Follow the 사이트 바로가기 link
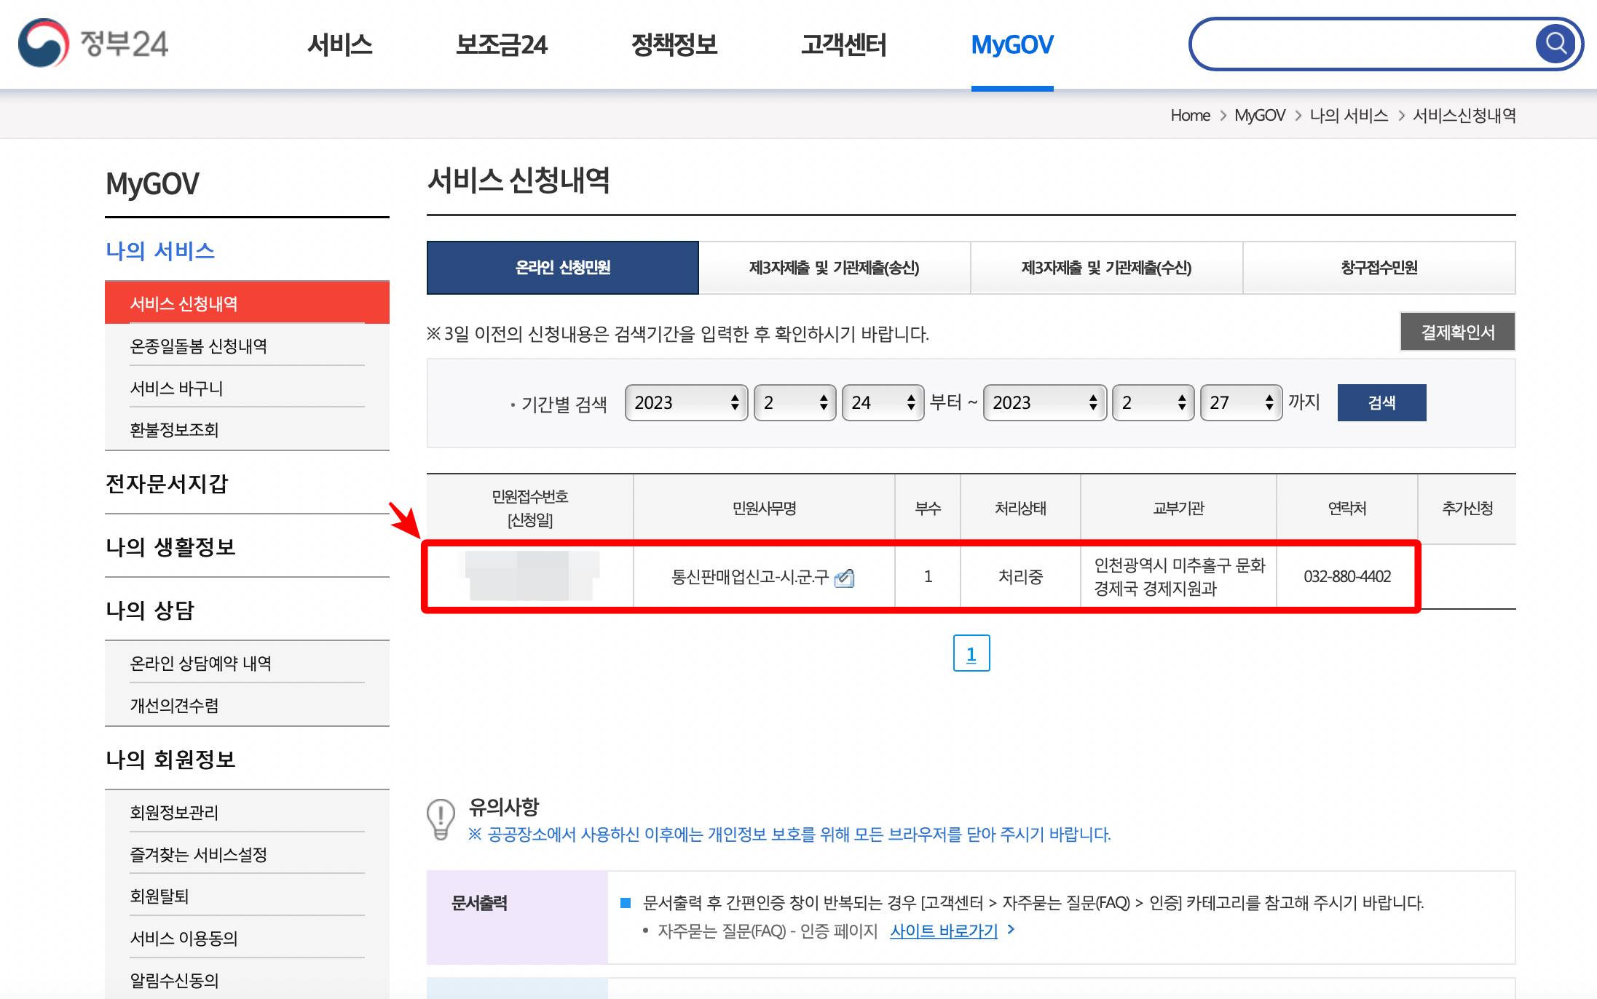Screen dimensions: 1597x999 945,930
